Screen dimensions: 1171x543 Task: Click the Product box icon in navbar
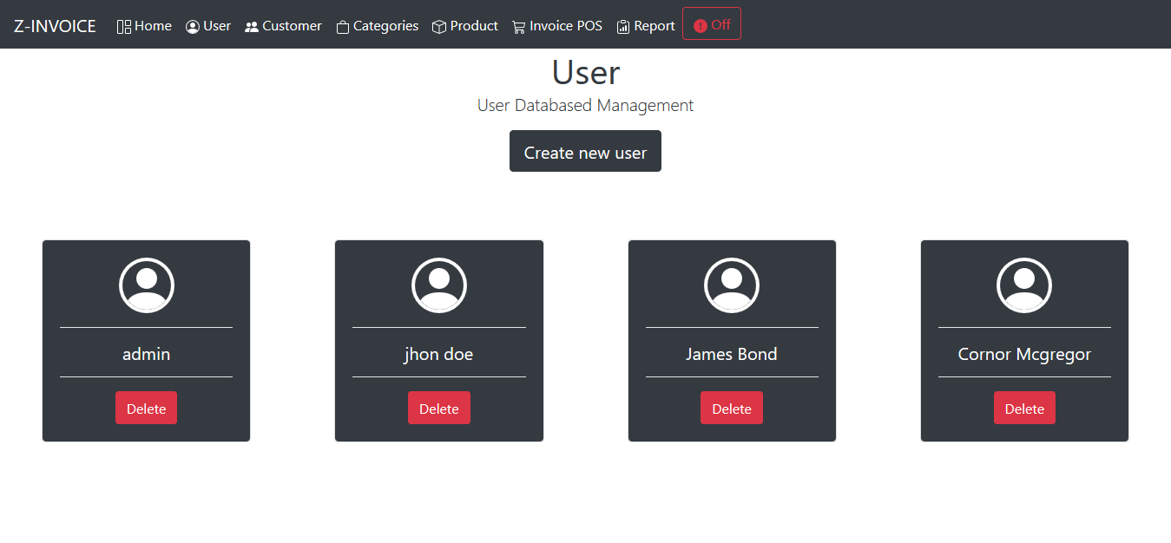439,27
